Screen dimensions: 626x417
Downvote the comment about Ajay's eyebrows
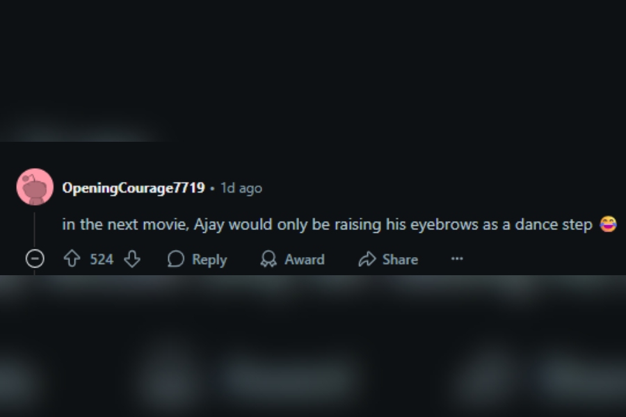click(132, 259)
